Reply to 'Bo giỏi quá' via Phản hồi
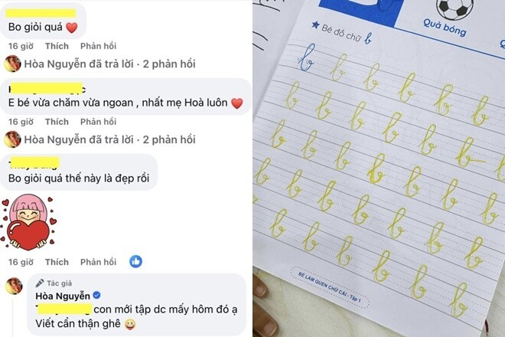Screen dimensions: 505x337 click(98, 46)
